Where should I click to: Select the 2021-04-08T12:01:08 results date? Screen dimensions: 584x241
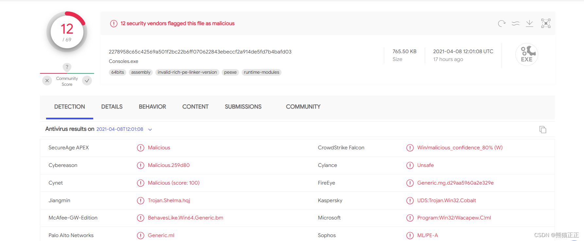[x=120, y=129]
